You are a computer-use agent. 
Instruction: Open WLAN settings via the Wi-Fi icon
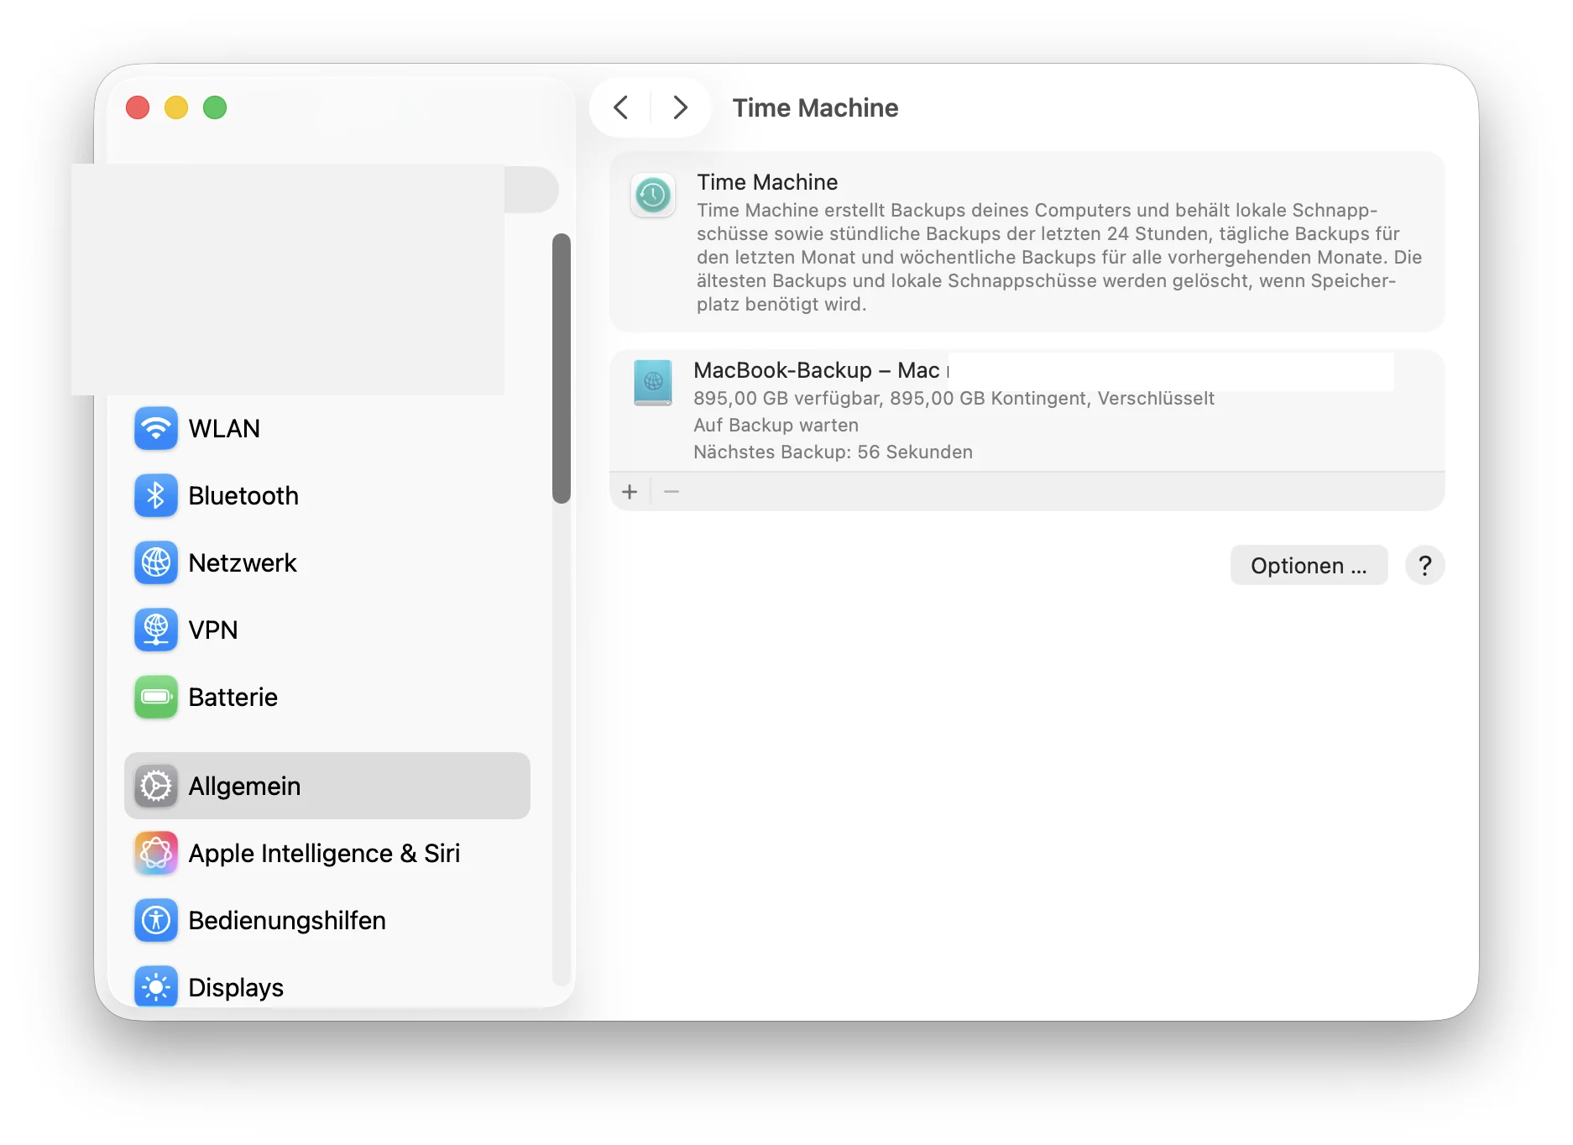pyautogui.click(x=156, y=428)
